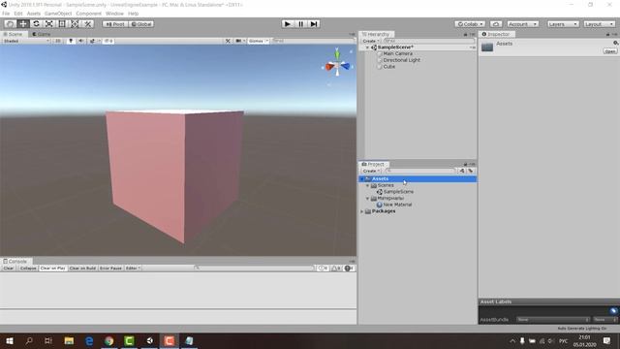Click the Project search field
Viewport: 620px width, 349px height.
pos(420,171)
